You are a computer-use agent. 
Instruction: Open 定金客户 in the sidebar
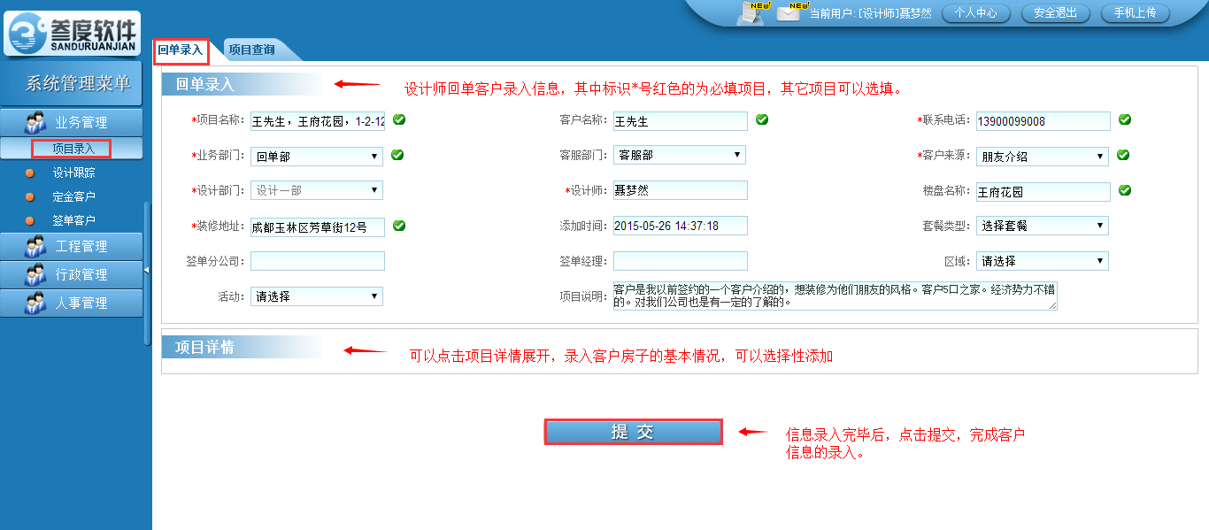73,196
